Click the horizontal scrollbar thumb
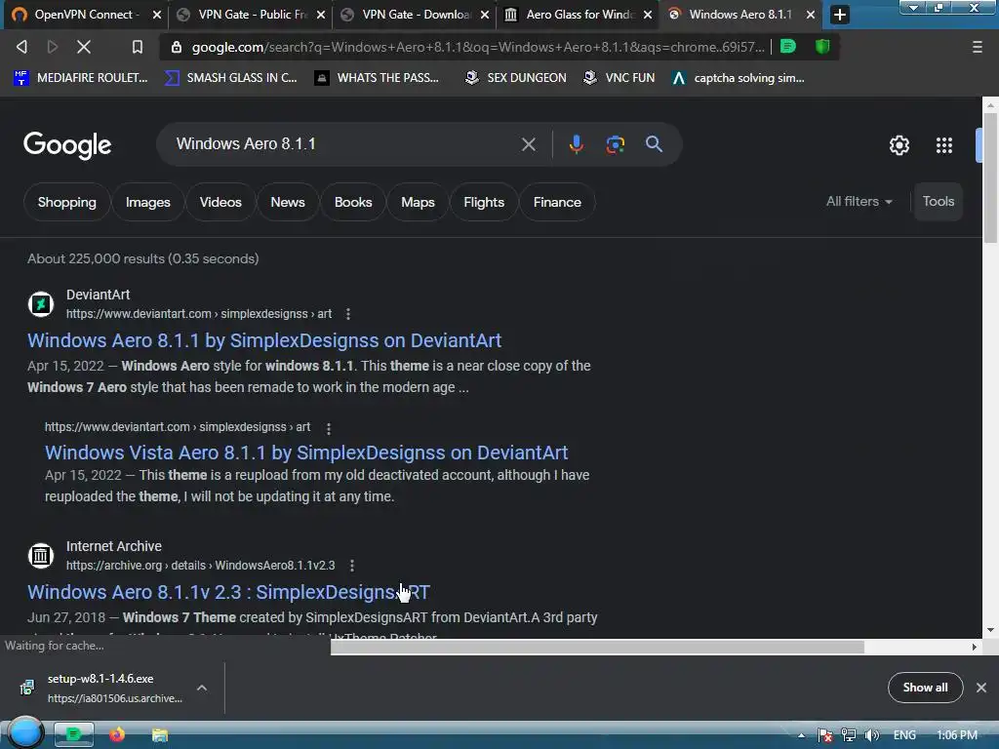Image resolution: width=999 pixels, height=749 pixels. (x=598, y=648)
